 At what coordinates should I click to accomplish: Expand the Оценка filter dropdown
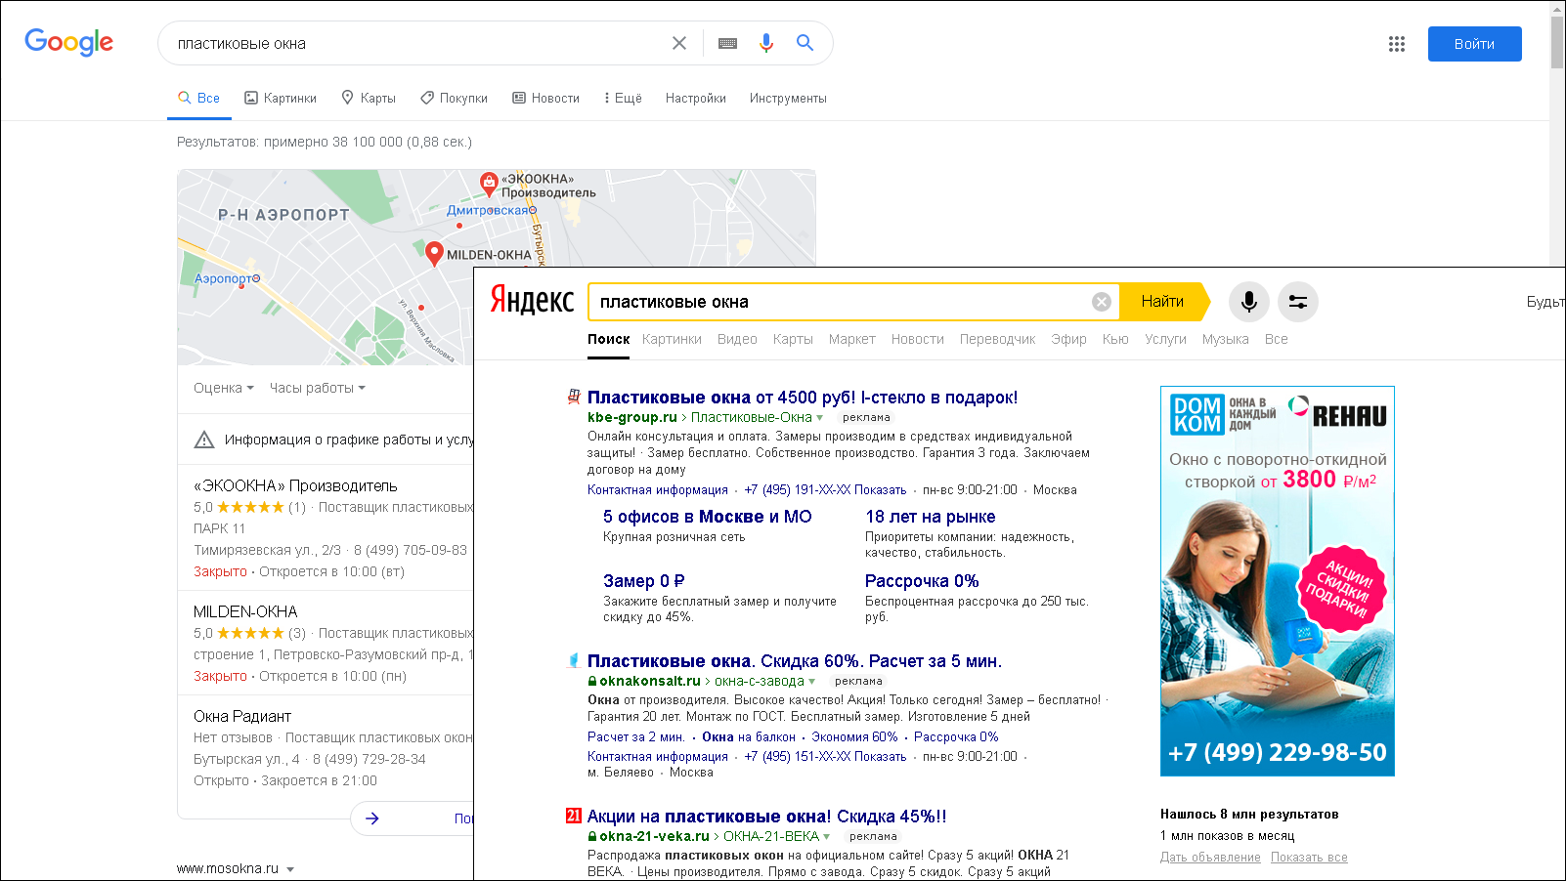[224, 388]
